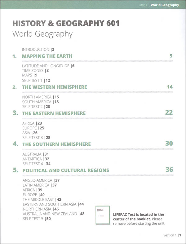Click The Middle East entry
The width and height of the screenshot is (186, 244).
point(42,199)
